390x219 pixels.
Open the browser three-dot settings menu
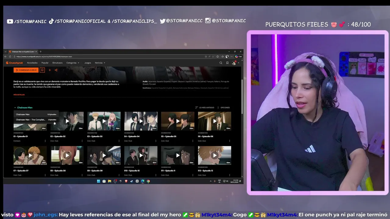click(232, 57)
